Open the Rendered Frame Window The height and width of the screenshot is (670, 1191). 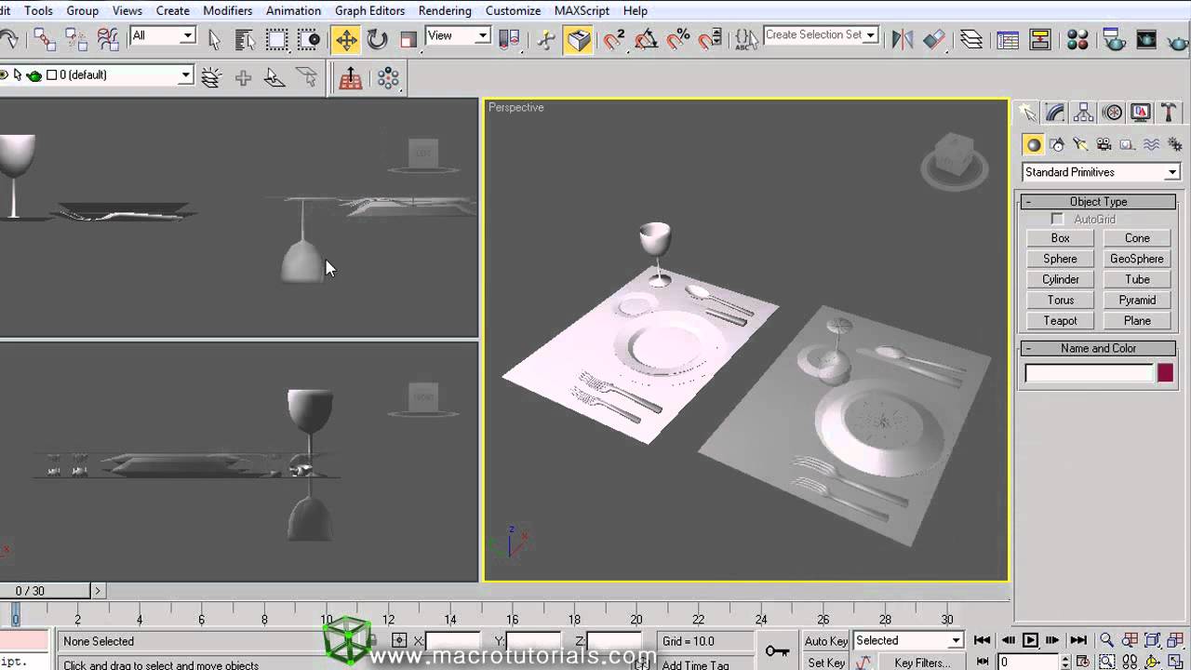pyautogui.click(x=1146, y=39)
